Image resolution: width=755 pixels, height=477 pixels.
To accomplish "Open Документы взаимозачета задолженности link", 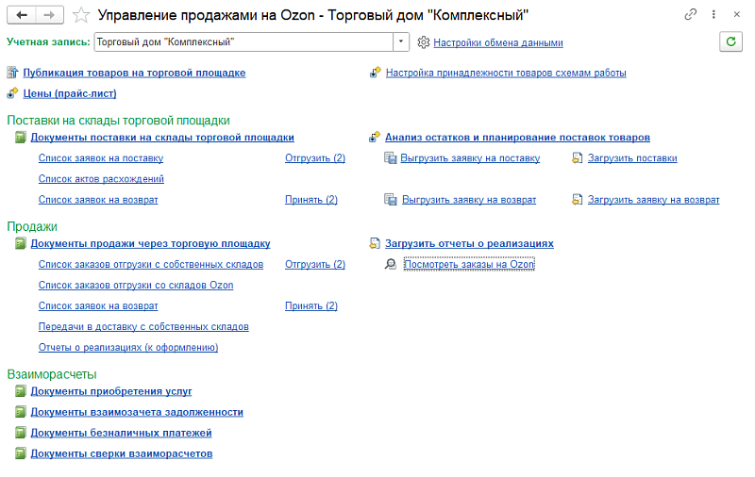I will (137, 412).
